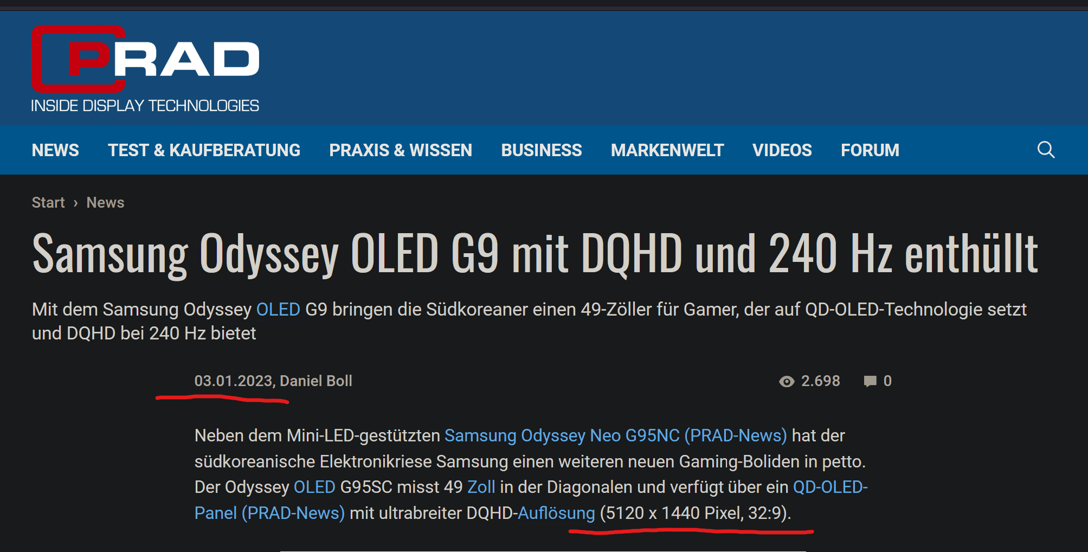Open the TEST & KAUFBERATUNG menu

click(x=204, y=150)
